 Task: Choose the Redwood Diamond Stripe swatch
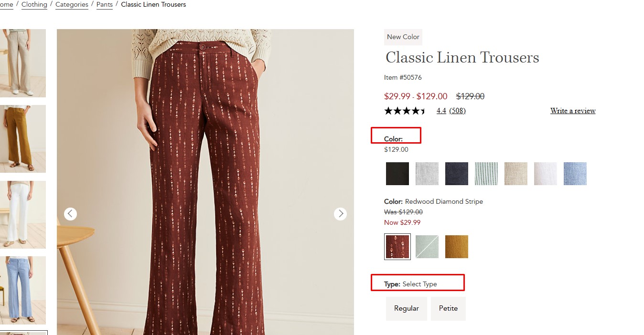coord(397,247)
